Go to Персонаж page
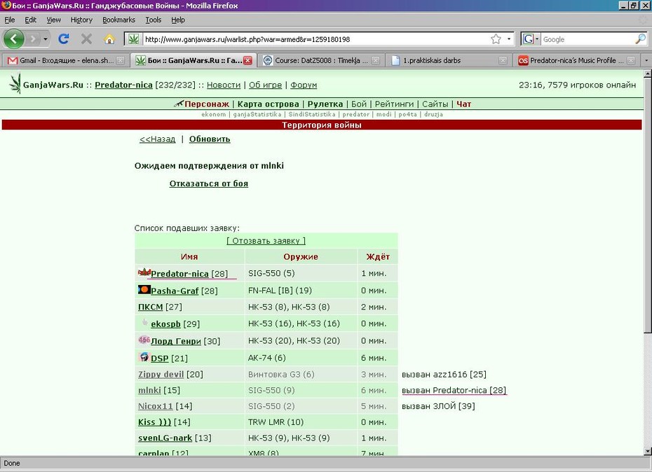 [x=207, y=104]
